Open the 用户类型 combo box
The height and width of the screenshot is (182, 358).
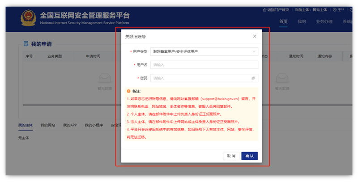pos(204,51)
